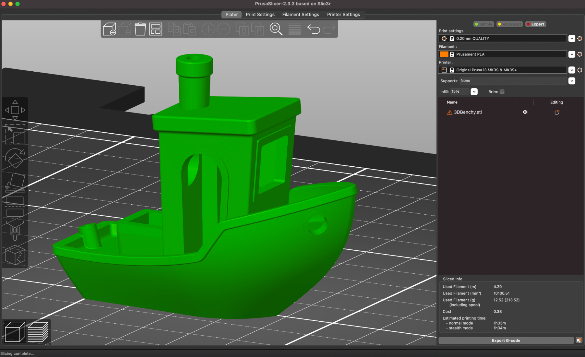Select the Seam painting cube tool

pos(15,255)
